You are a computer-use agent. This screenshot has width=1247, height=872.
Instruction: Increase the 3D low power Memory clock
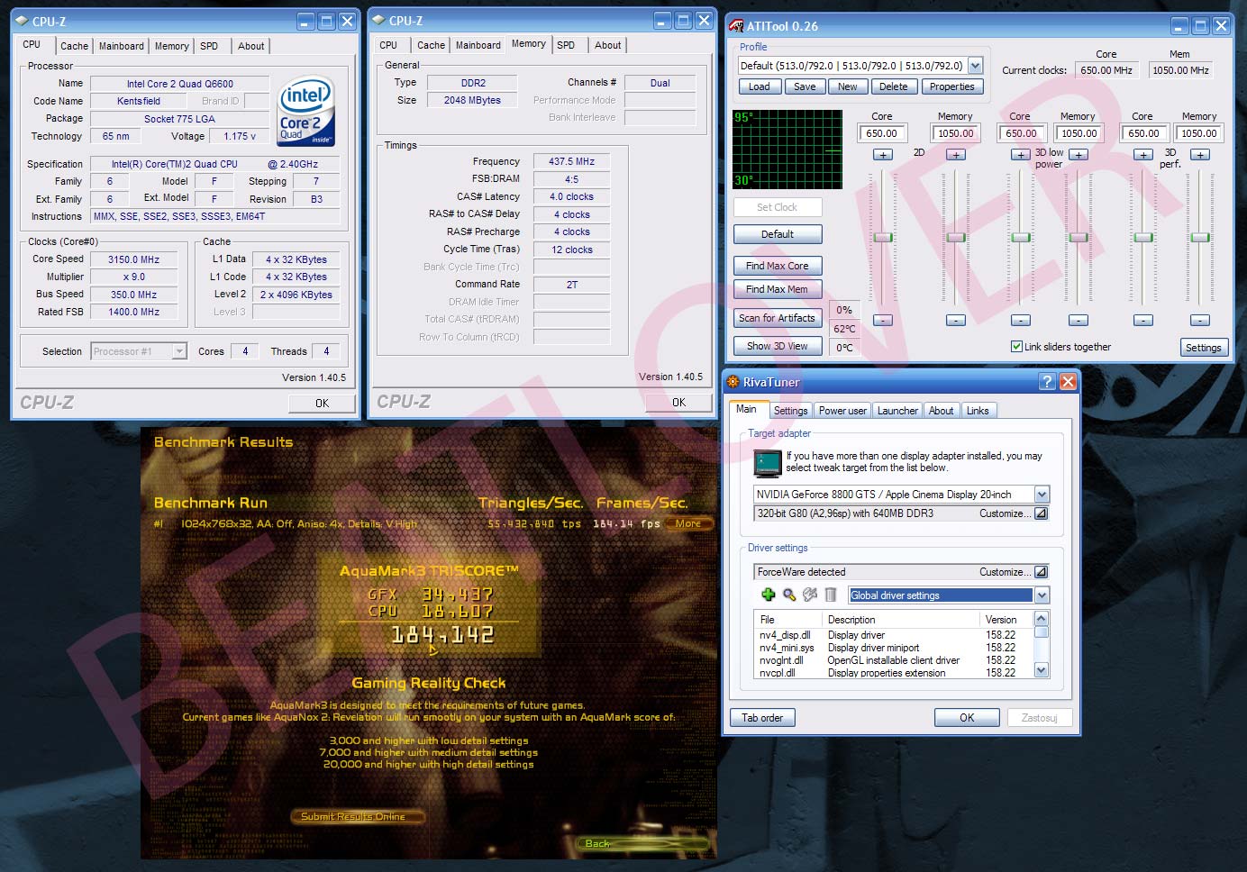(1079, 155)
